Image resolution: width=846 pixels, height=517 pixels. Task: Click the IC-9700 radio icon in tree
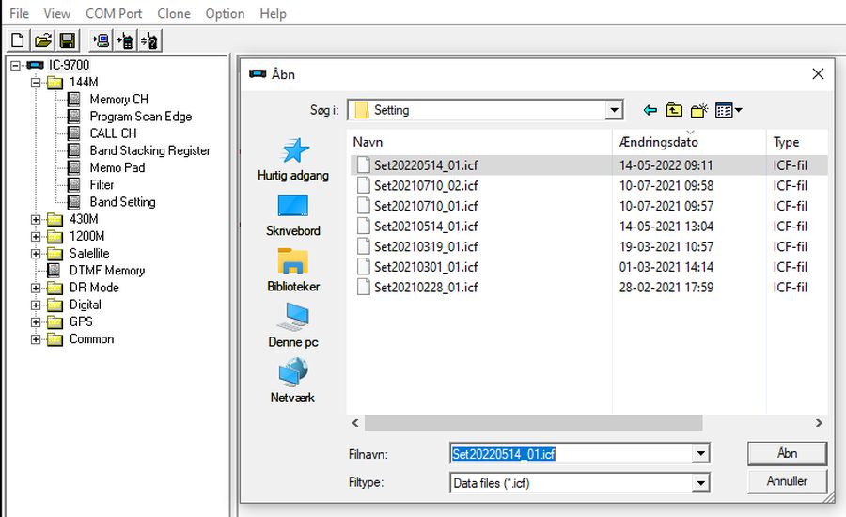tap(35, 65)
